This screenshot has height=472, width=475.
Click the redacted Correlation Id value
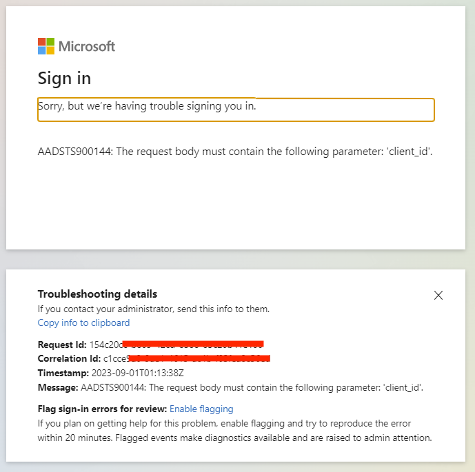(x=187, y=358)
